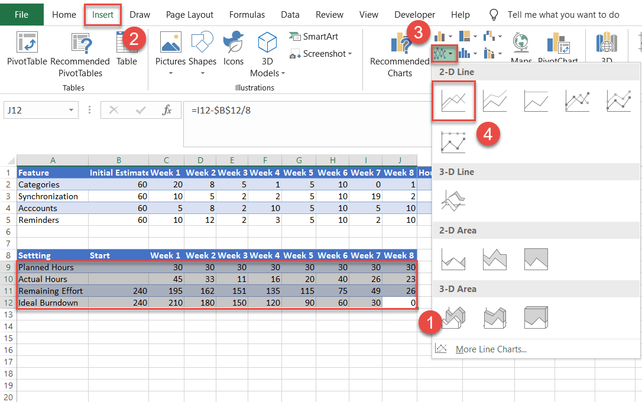Select the 2-D Line chart type
Image resolution: width=642 pixels, height=402 pixels.
(x=453, y=100)
